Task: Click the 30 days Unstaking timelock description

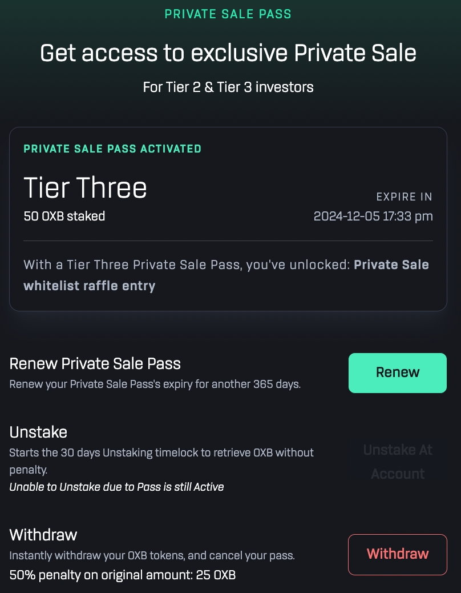Action: 161,452
